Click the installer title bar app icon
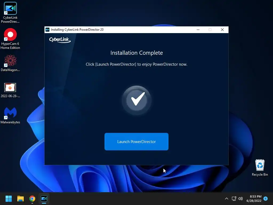Viewport: 273px width, 205px height. [47, 30]
